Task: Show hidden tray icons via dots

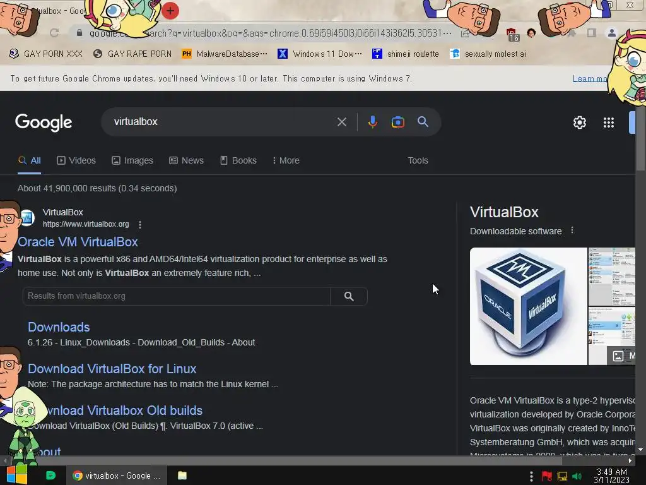Action: tap(531, 476)
